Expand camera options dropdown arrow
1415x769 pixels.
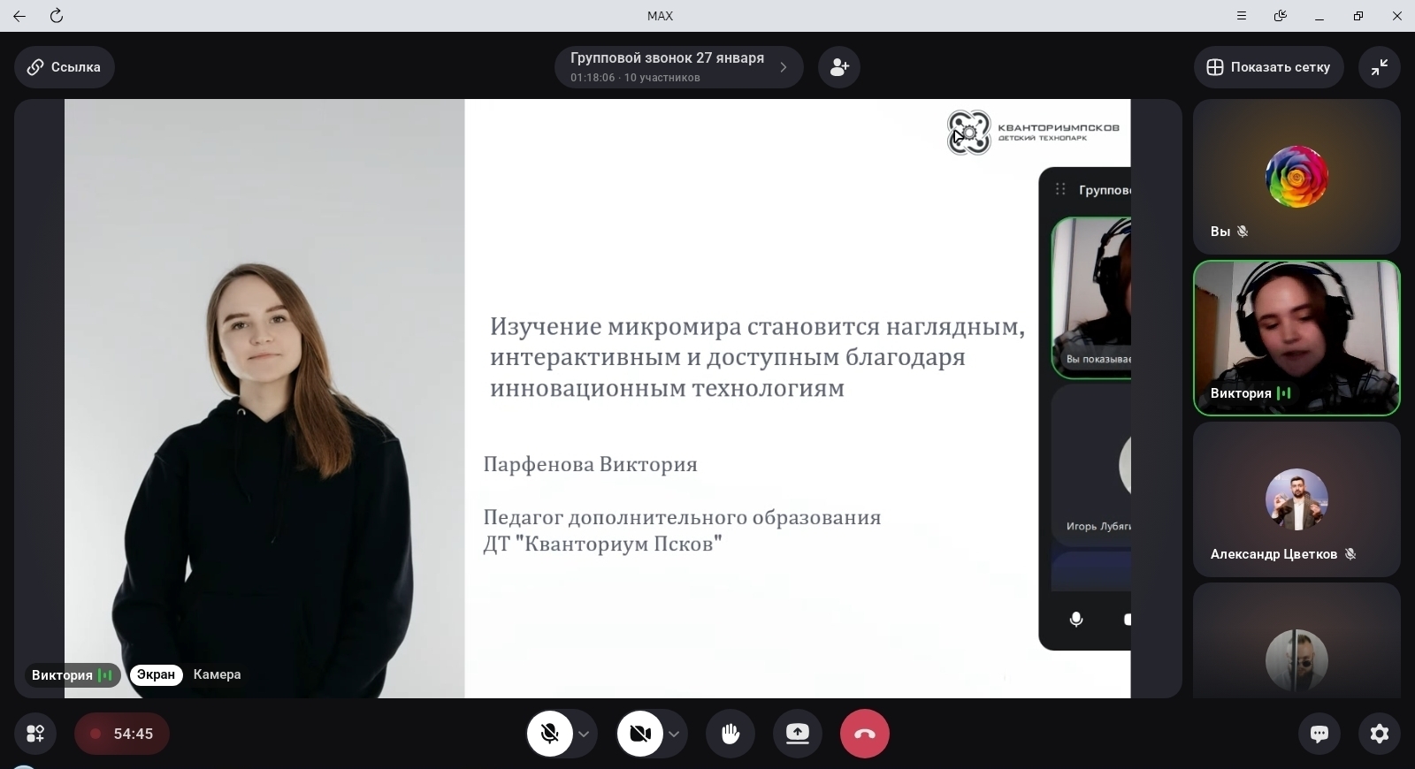[x=674, y=734]
